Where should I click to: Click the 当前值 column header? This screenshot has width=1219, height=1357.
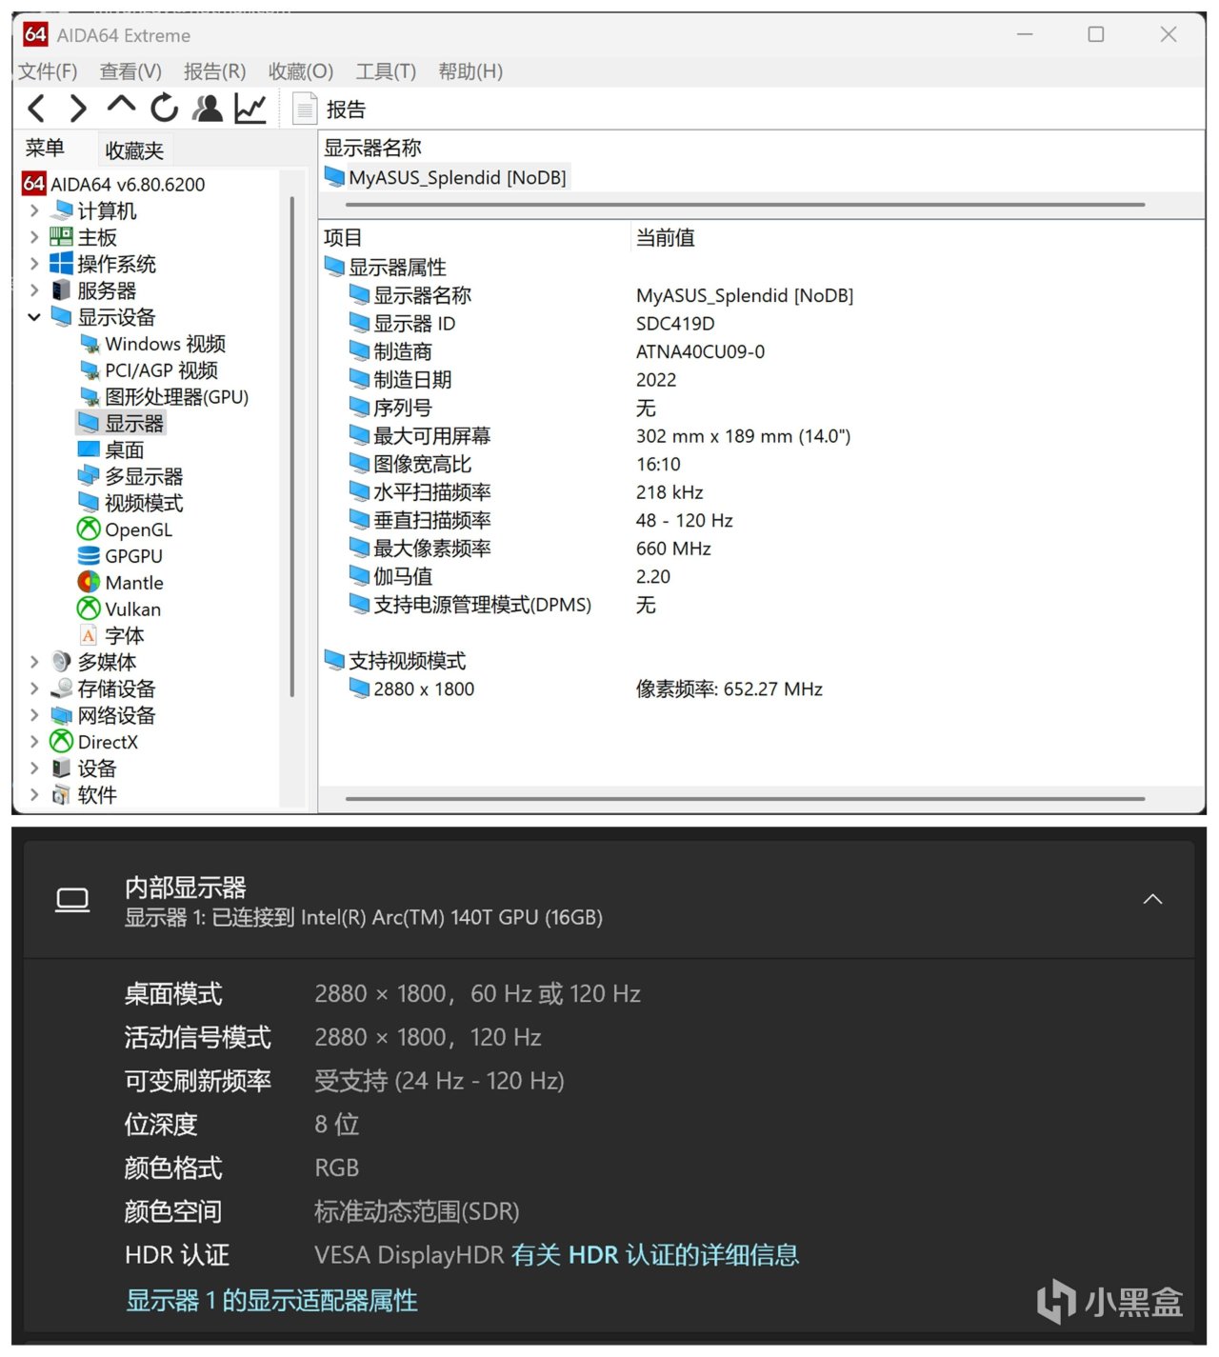[665, 238]
